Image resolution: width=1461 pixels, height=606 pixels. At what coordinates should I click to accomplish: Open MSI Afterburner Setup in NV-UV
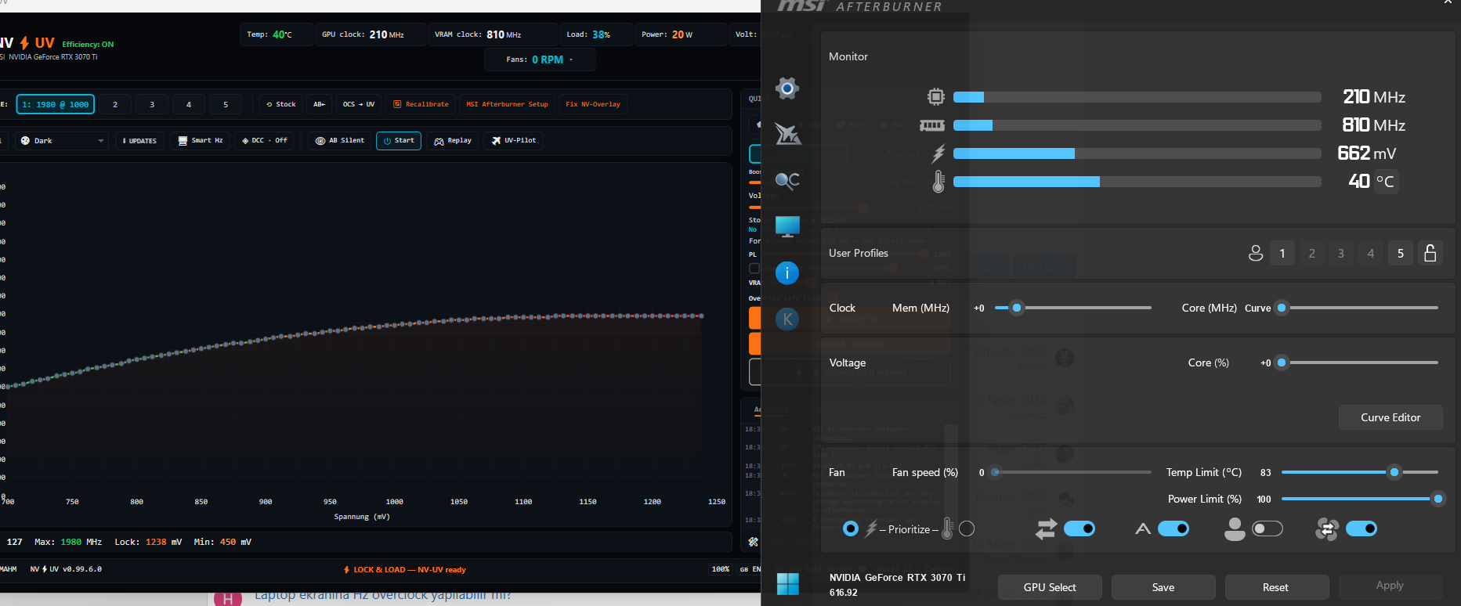click(x=507, y=104)
